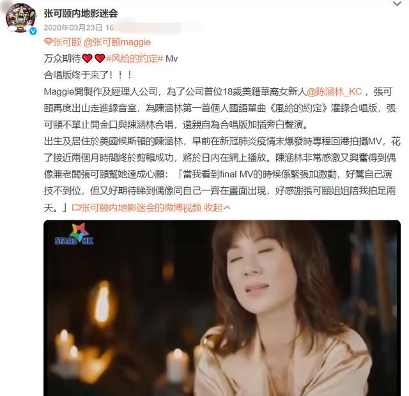Open the 张可颐 super topic link
The width and height of the screenshot is (409, 396).
click(x=66, y=42)
